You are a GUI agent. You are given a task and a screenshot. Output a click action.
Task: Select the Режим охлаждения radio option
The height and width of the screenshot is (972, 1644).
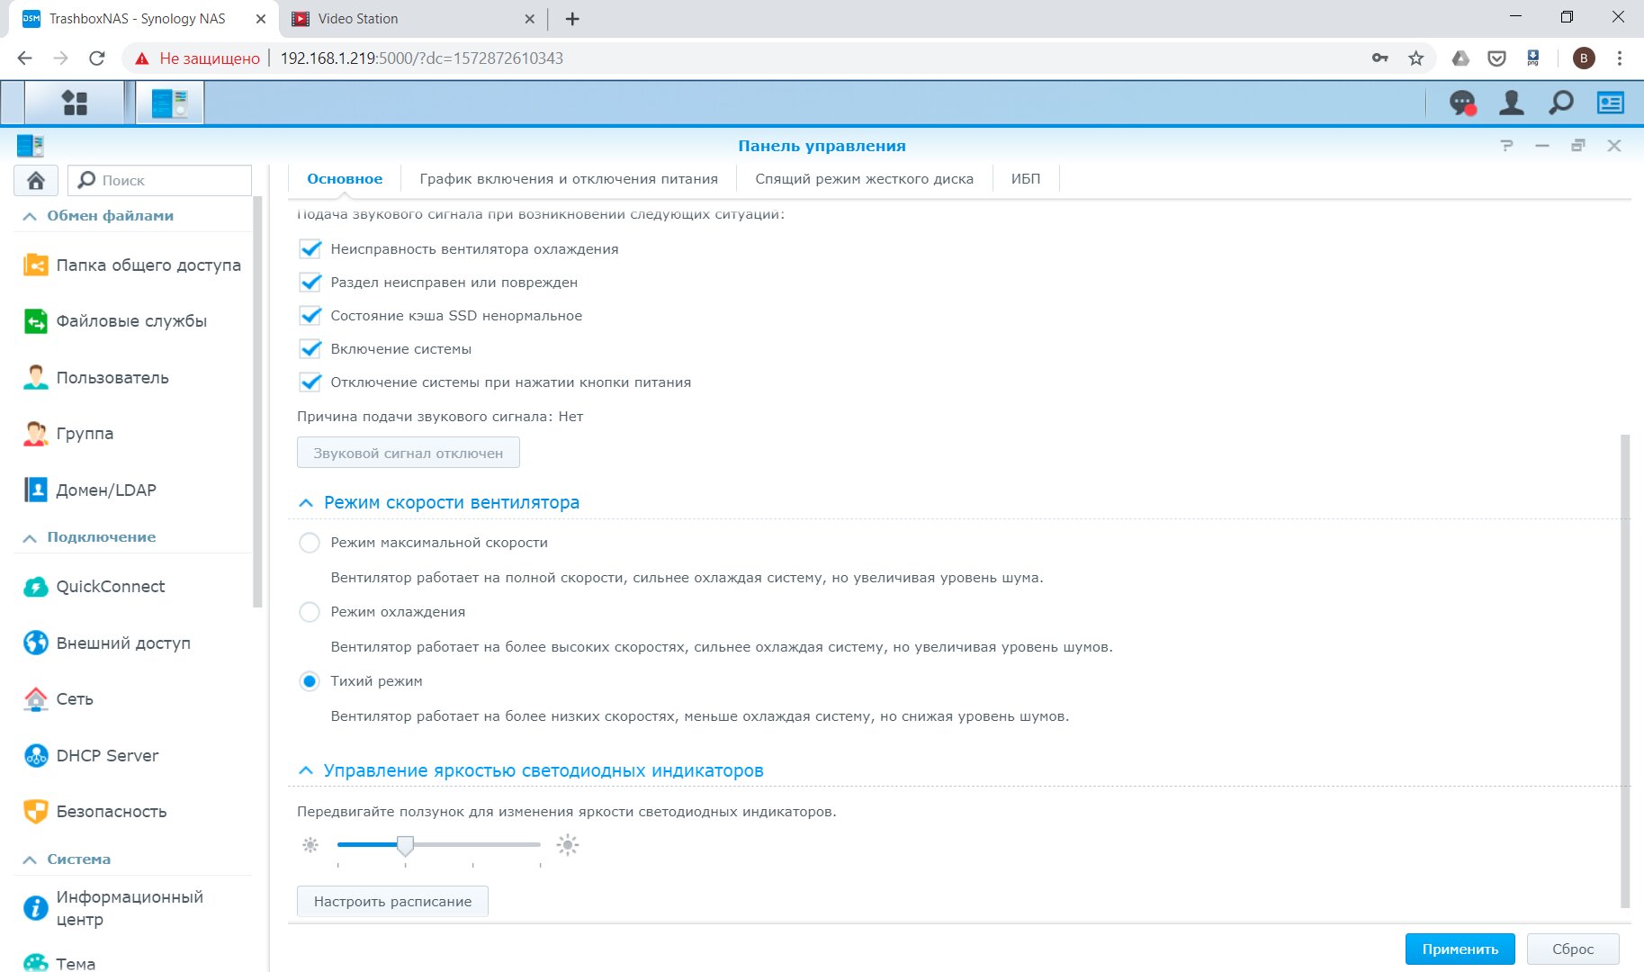[310, 612]
